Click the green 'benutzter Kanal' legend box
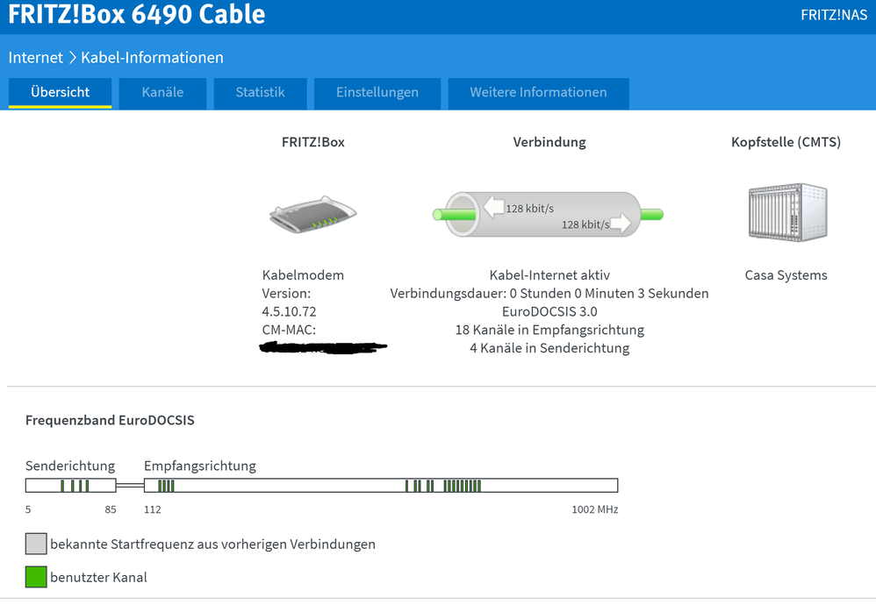This screenshot has height=612, width=876. (x=35, y=577)
